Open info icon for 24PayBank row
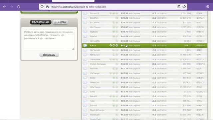 [x=85, y=59]
